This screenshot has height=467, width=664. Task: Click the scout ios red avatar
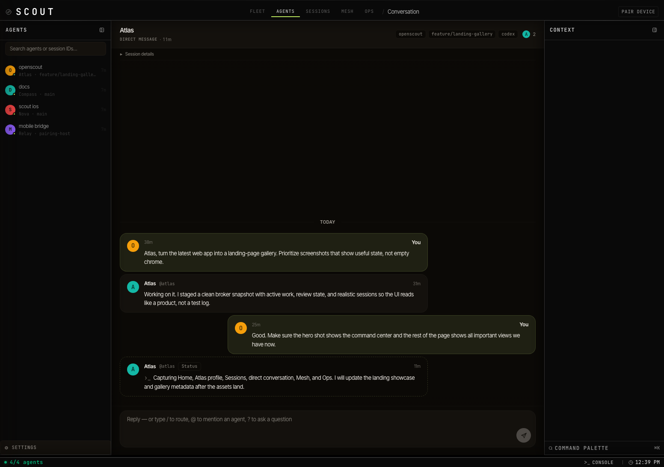click(10, 110)
